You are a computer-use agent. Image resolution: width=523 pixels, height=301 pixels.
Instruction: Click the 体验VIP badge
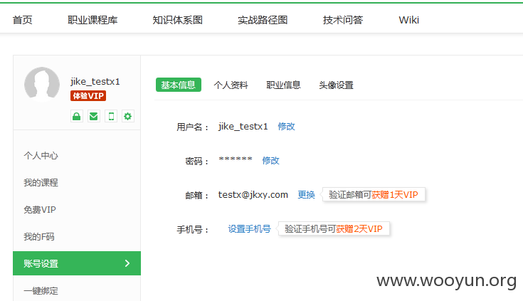point(88,96)
